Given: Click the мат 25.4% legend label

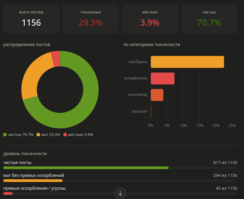Looking at the screenshot, I should coord(51,134).
